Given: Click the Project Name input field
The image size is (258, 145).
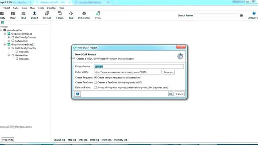Looking at the screenshot, I should click(x=139, y=66).
